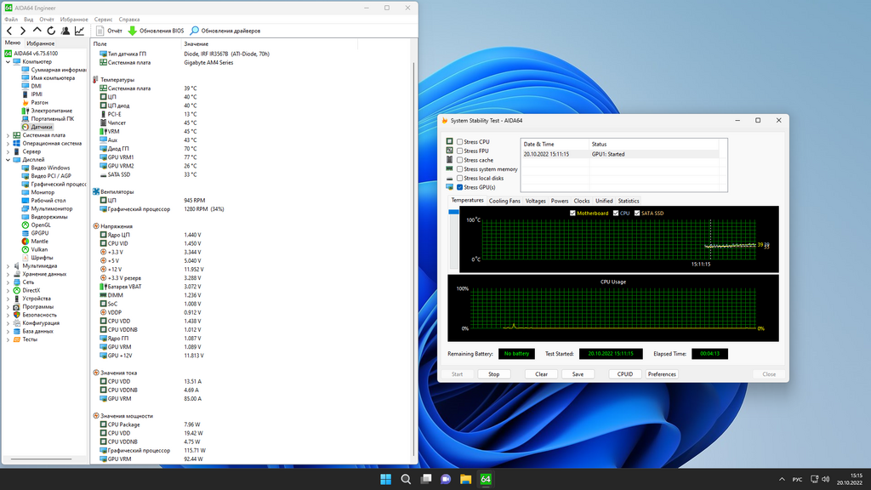The width and height of the screenshot is (871, 490).
Task: Enable the Stress system memory checkbox
Action: (459, 169)
